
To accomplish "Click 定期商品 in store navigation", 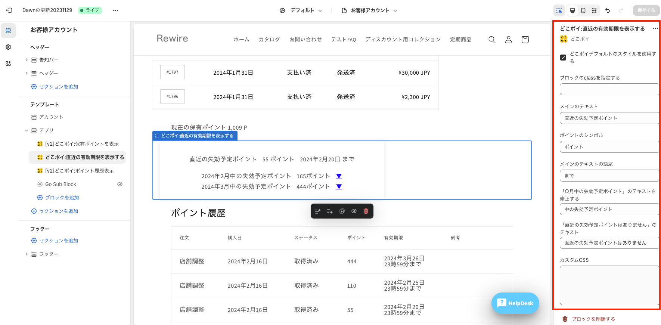I will [460, 40].
